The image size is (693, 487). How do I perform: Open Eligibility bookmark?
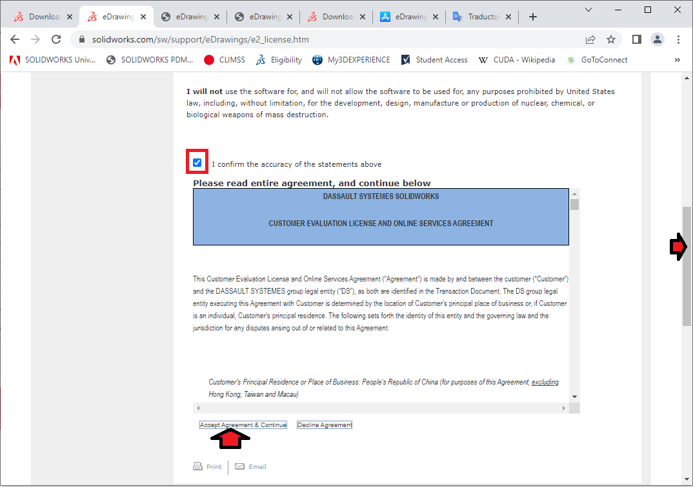click(x=279, y=60)
